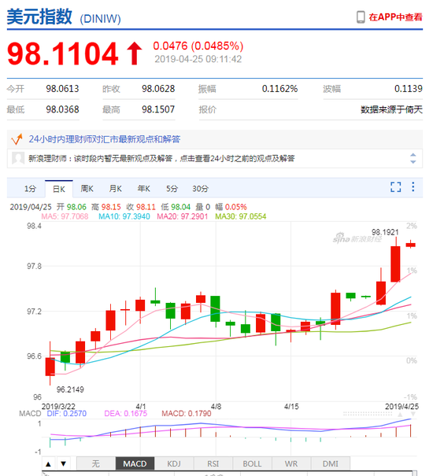Click the 数据来源于倚天 data source text
The image size is (433, 476).
[392, 109]
